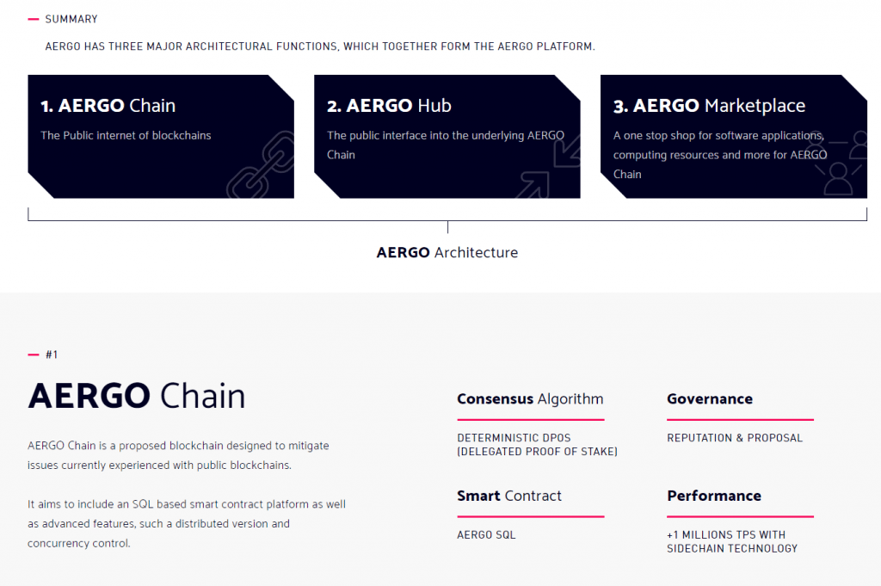Open the 1. AERGO Chain card
This screenshot has width=881, height=586.
click(161, 137)
